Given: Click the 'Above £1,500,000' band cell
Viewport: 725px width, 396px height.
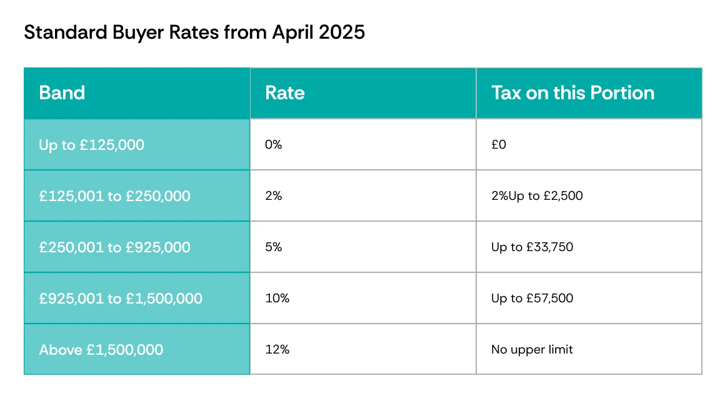Looking at the screenshot, I should [x=137, y=349].
